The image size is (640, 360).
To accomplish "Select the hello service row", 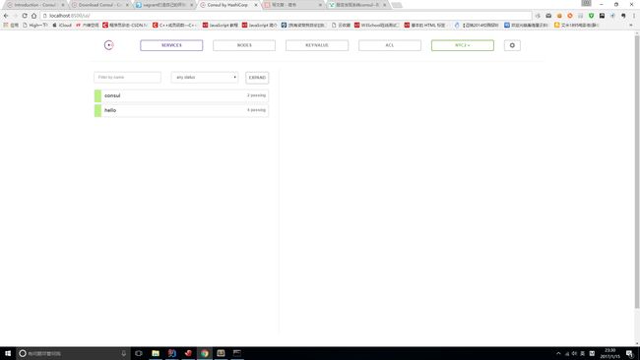I will 181,110.
